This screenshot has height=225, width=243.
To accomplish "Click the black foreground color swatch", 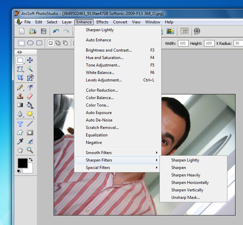I will coord(22,163).
